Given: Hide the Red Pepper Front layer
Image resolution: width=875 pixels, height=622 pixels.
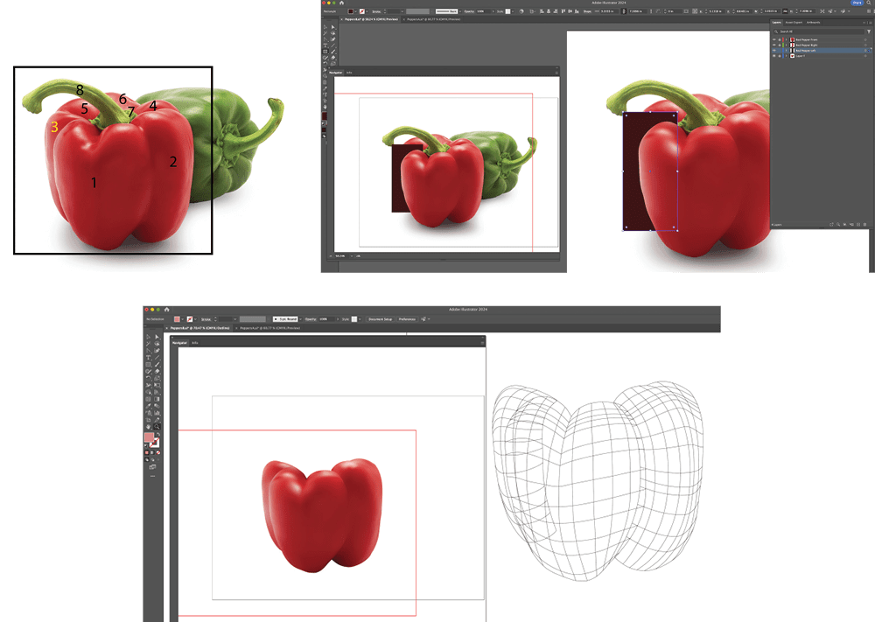Looking at the screenshot, I should [774, 40].
